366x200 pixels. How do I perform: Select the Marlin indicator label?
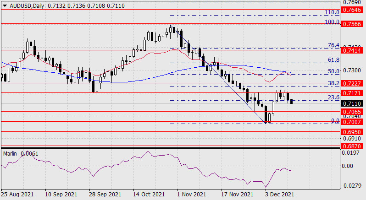[x=21, y=154]
